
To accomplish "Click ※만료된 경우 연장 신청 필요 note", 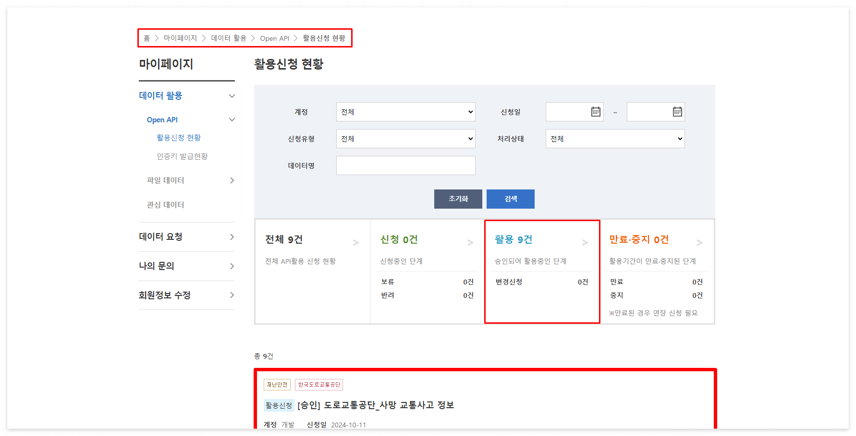I will (x=653, y=313).
